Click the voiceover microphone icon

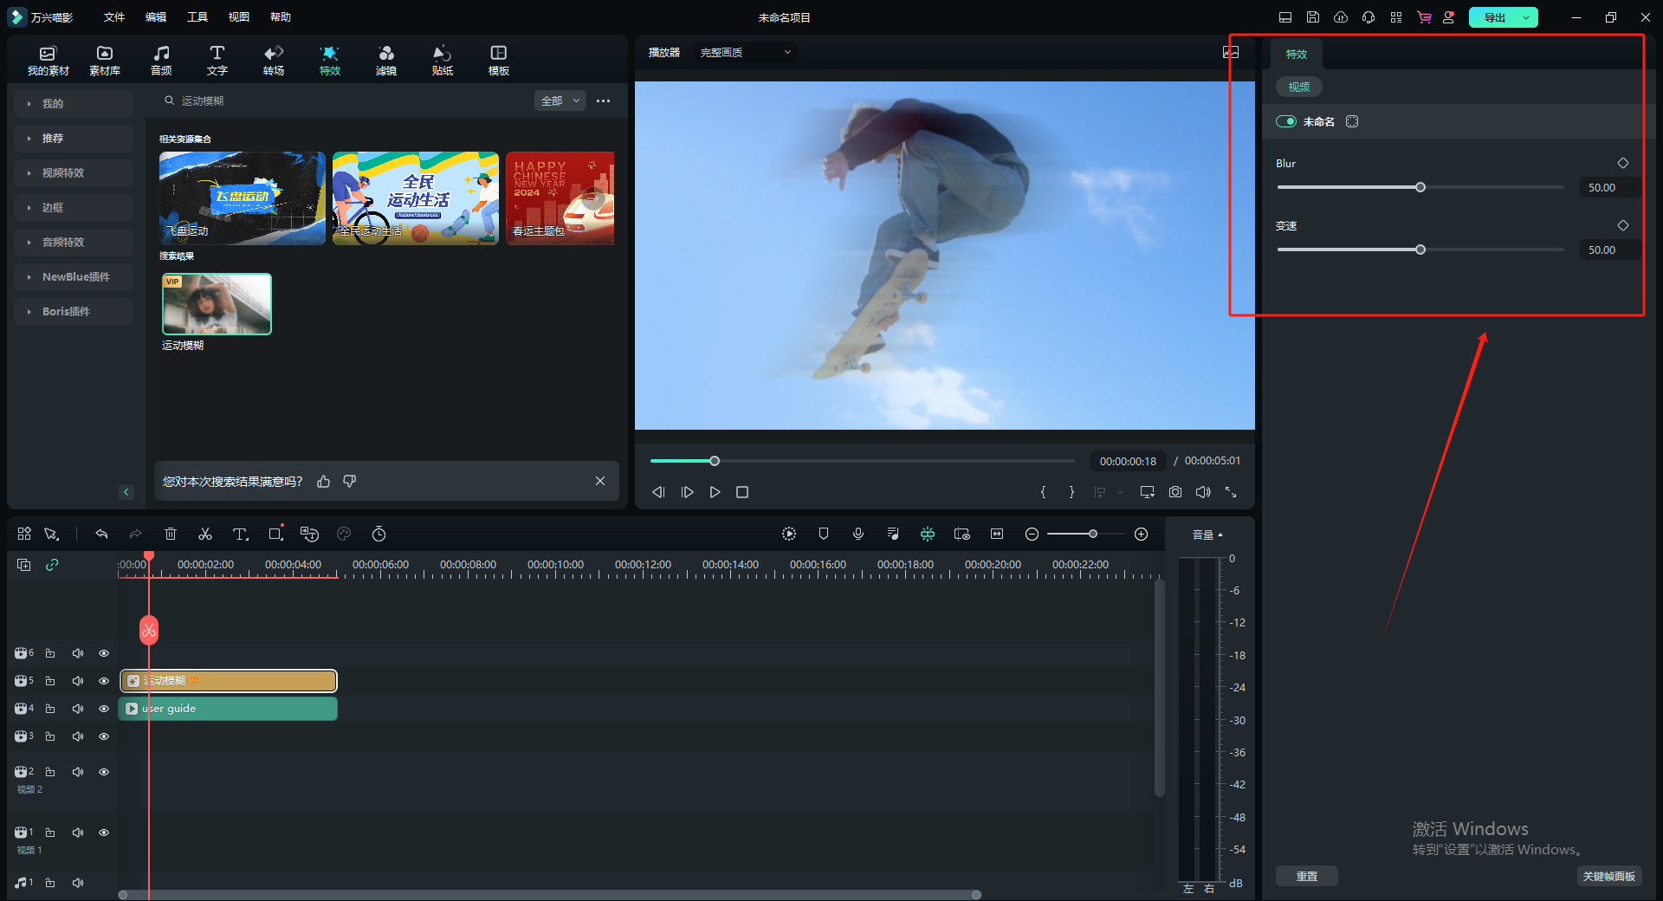(x=857, y=534)
